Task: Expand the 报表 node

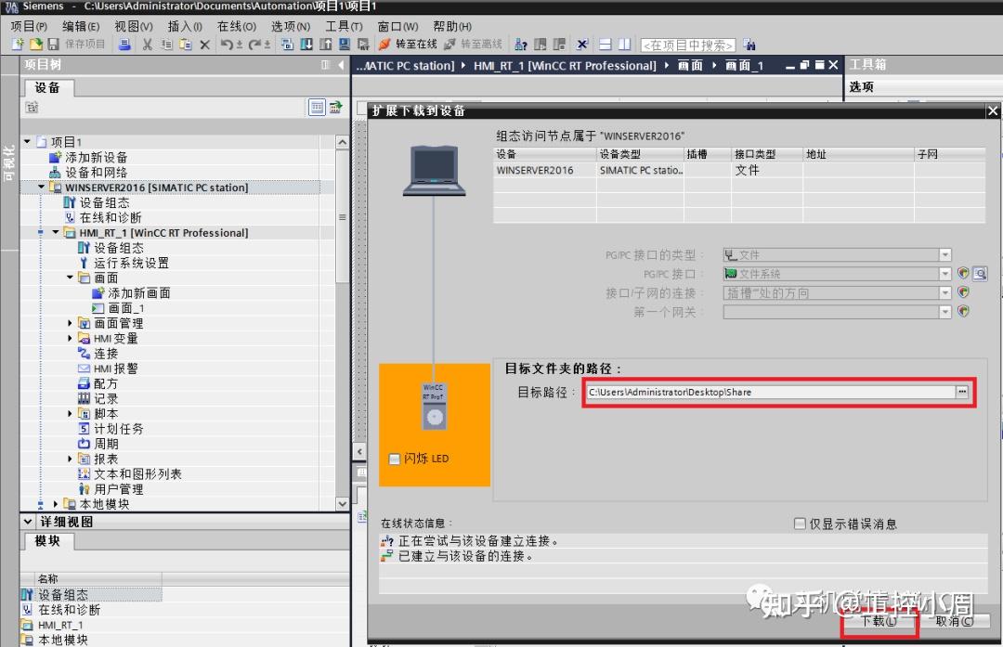Action: (x=70, y=459)
